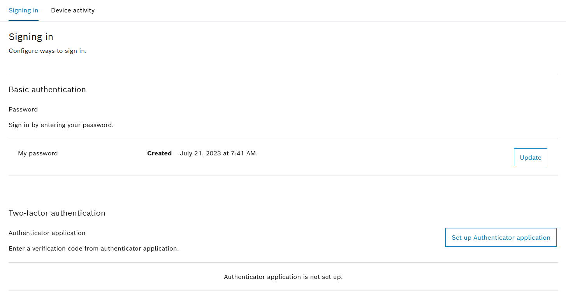The image size is (566, 296).
Task: Switch to the Device activity tab
Action: [x=73, y=10]
